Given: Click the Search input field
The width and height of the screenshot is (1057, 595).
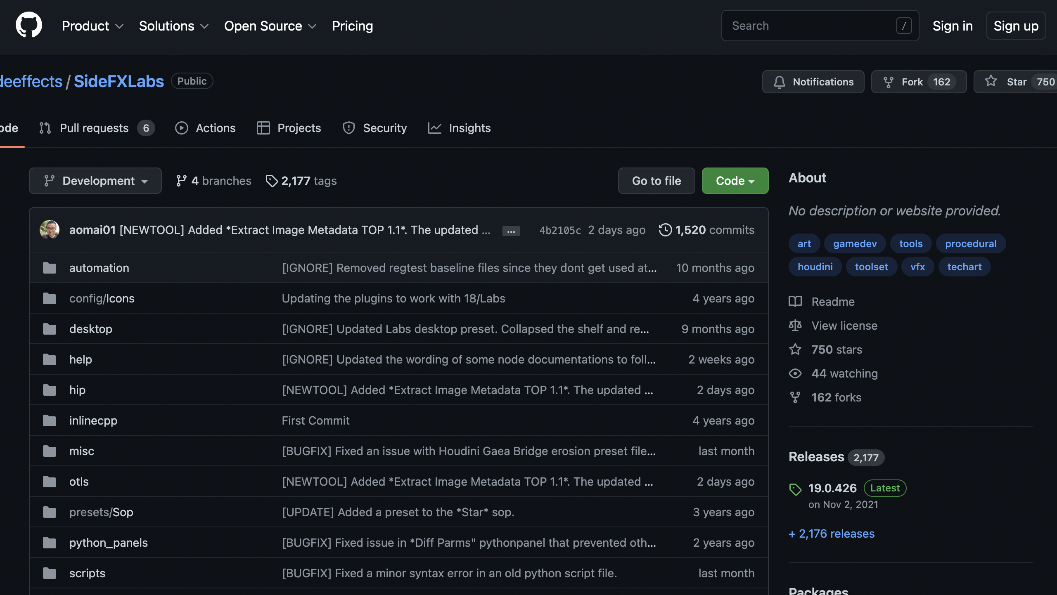Looking at the screenshot, I should [x=809, y=26].
